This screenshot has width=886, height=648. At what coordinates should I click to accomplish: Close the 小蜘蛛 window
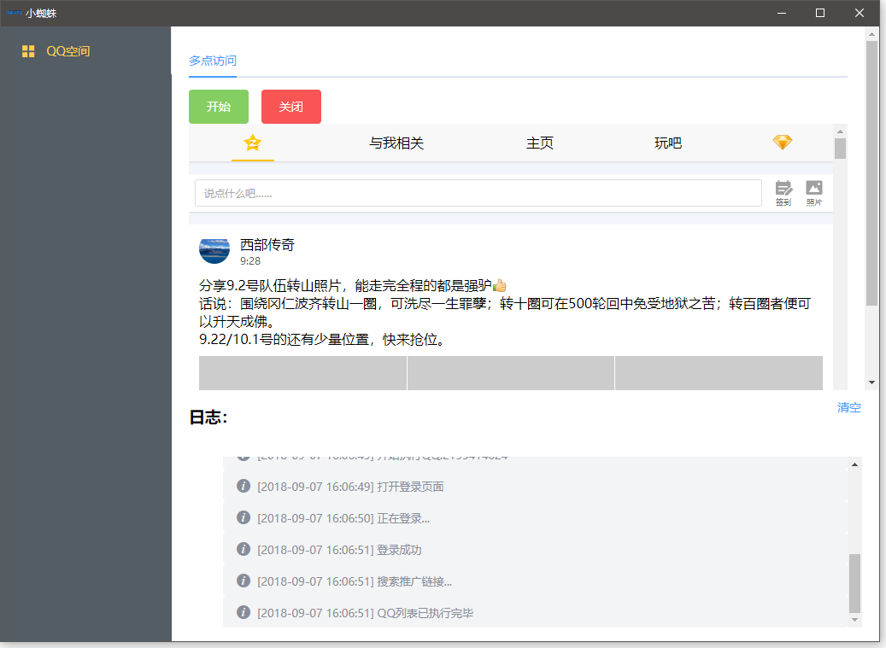coord(860,13)
